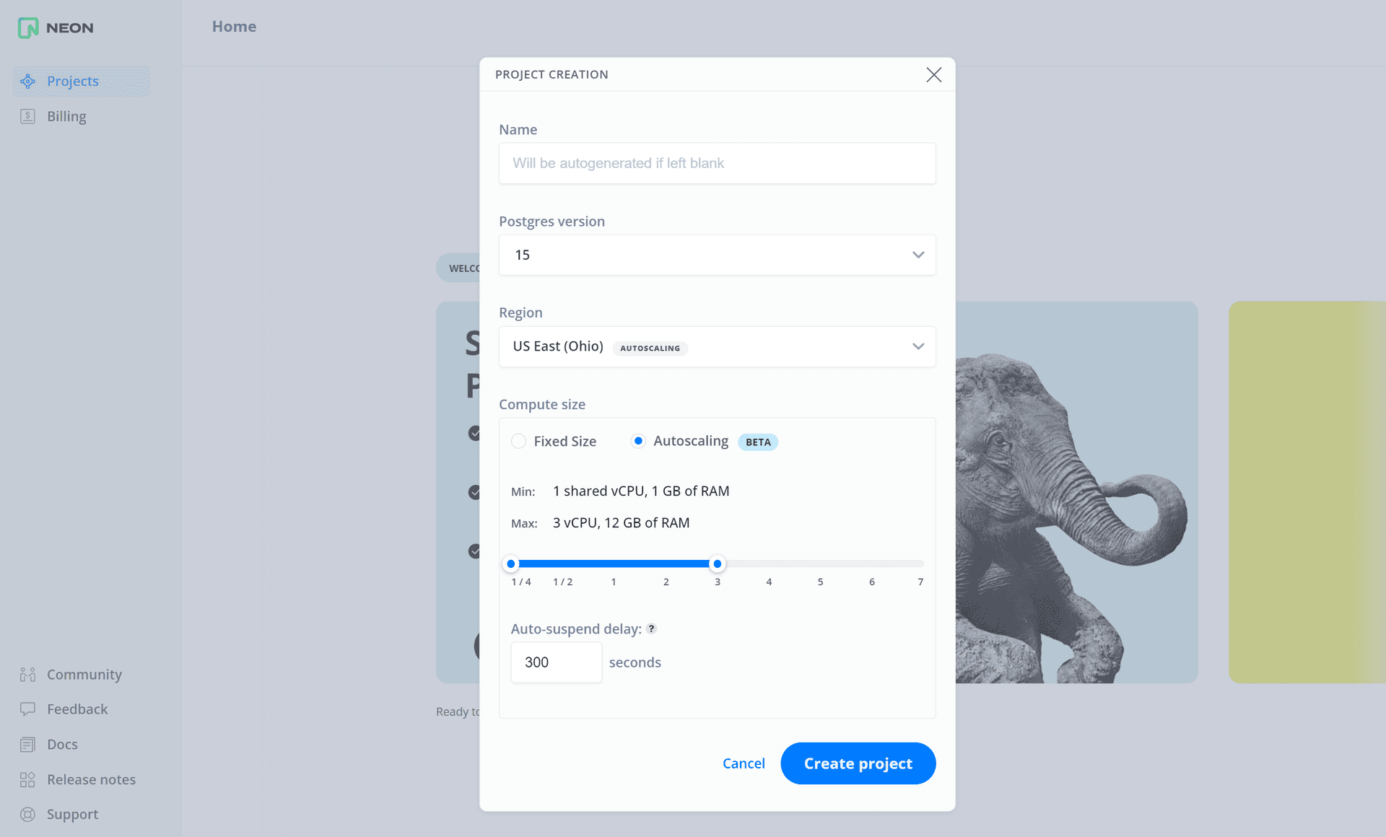Click the Feedback sidebar icon
1386x837 pixels.
tap(27, 709)
